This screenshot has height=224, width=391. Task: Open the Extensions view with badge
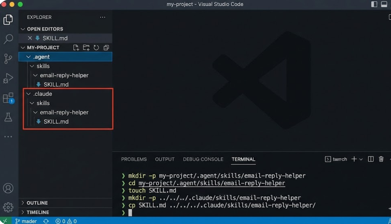8,98
